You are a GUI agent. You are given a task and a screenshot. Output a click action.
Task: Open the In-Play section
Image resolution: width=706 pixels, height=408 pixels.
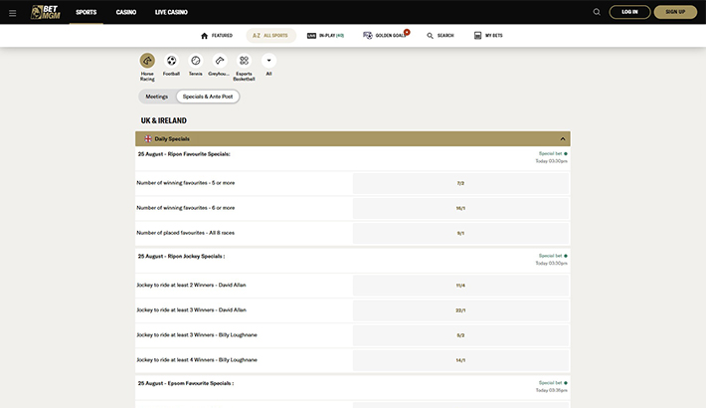pos(325,36)
